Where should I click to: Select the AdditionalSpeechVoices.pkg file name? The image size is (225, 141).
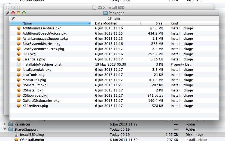45,33
